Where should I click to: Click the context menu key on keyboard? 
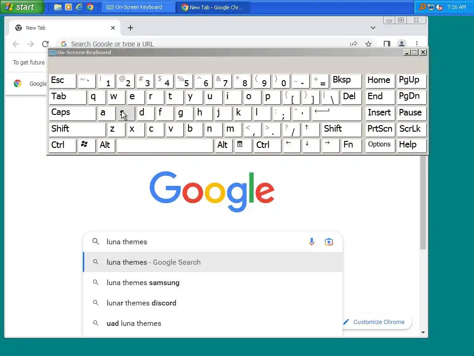tap(243, 146)
